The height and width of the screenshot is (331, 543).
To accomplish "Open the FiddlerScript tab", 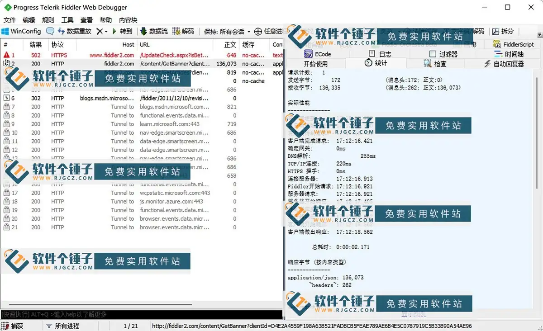I will click(x=514, y=44).
